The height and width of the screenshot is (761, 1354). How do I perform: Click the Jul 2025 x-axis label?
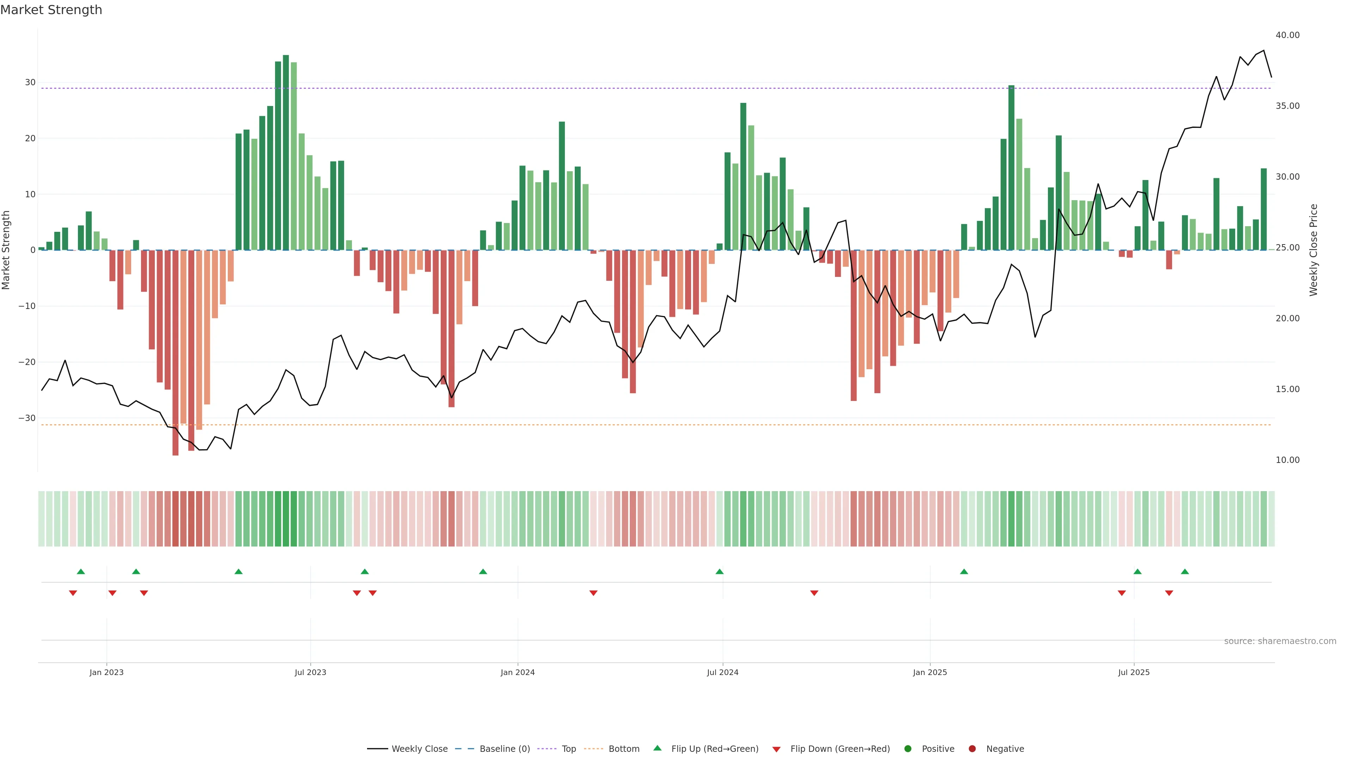coord(1134,672)
